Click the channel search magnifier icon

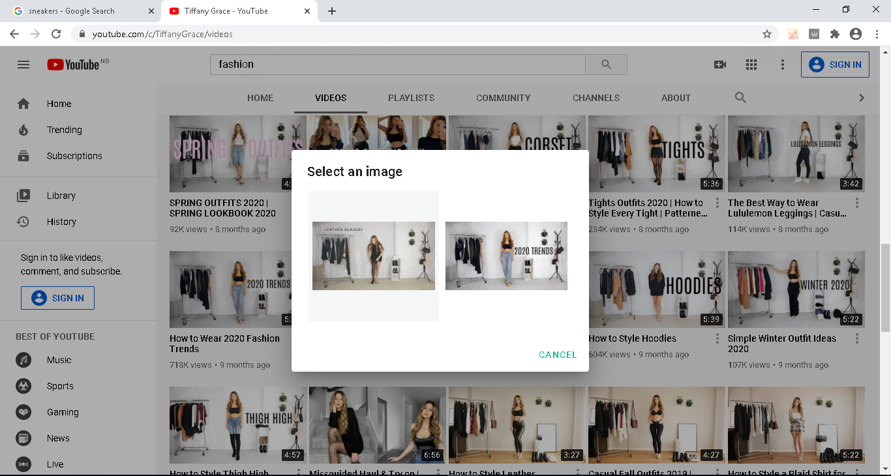(740, 98)
